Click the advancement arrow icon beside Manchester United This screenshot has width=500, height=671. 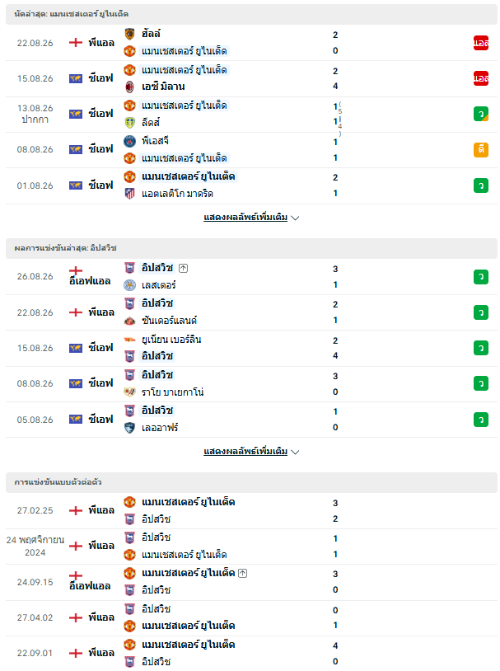242,573
